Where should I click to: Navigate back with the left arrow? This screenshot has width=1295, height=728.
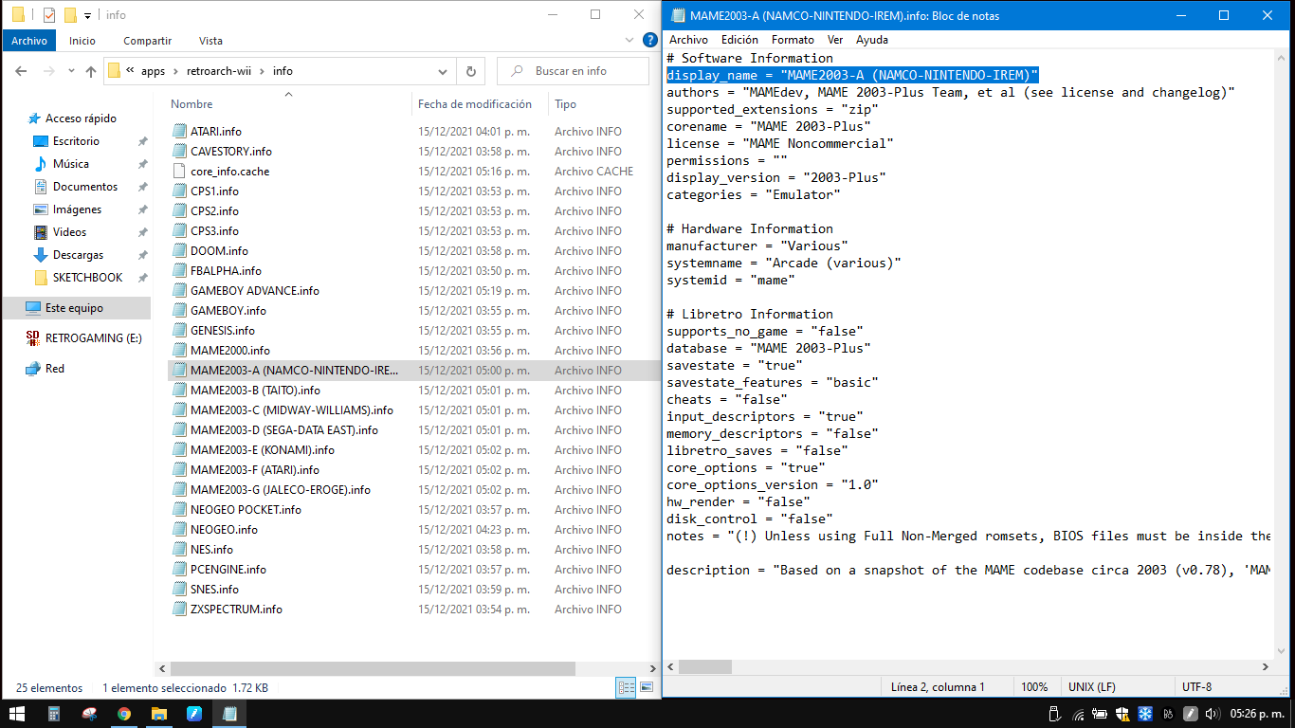pos(21,71)
